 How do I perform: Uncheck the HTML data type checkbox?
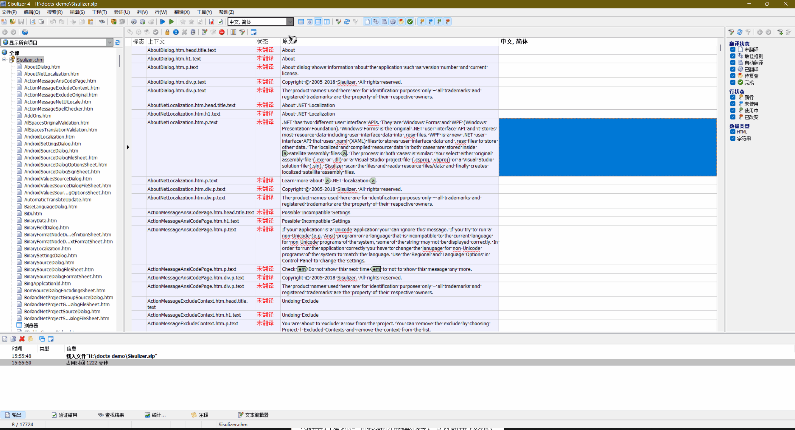pyautogui.click(x=733, y=132)
